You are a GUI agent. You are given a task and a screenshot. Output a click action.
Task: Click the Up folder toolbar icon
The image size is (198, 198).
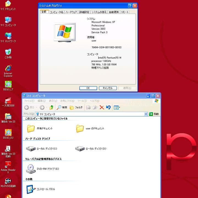pyautogui.click(x=51, y=108)
